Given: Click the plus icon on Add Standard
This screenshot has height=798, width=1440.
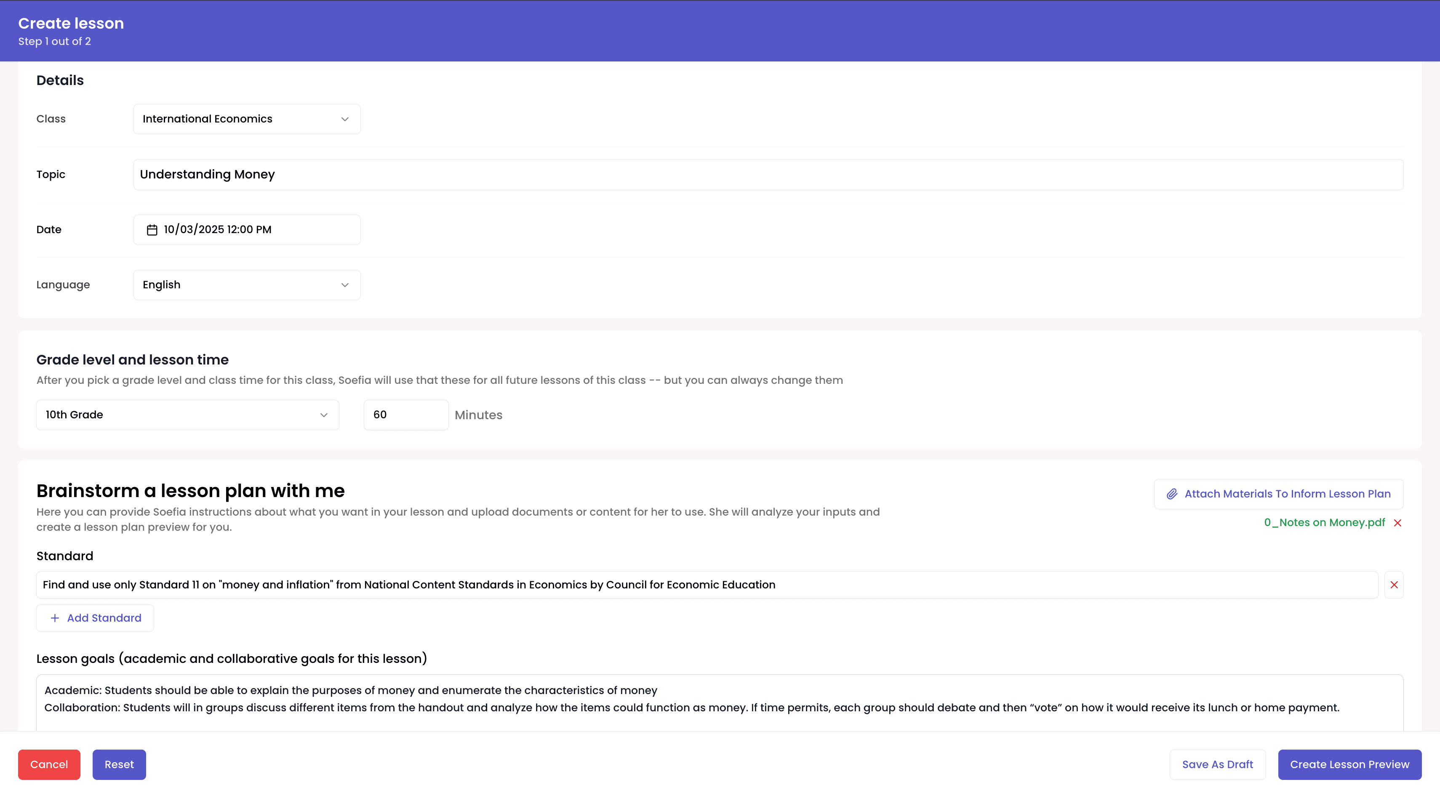Looking at the screenshot, I should coord(55,618).
